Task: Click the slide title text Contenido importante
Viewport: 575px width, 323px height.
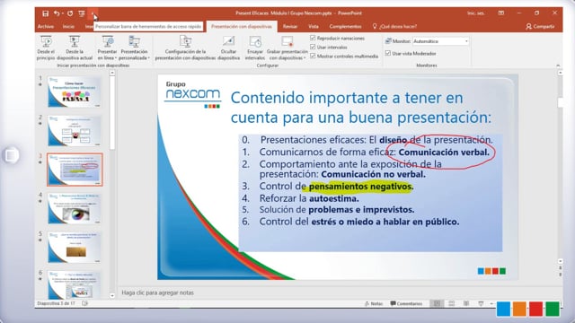Action: coord(361,108)
